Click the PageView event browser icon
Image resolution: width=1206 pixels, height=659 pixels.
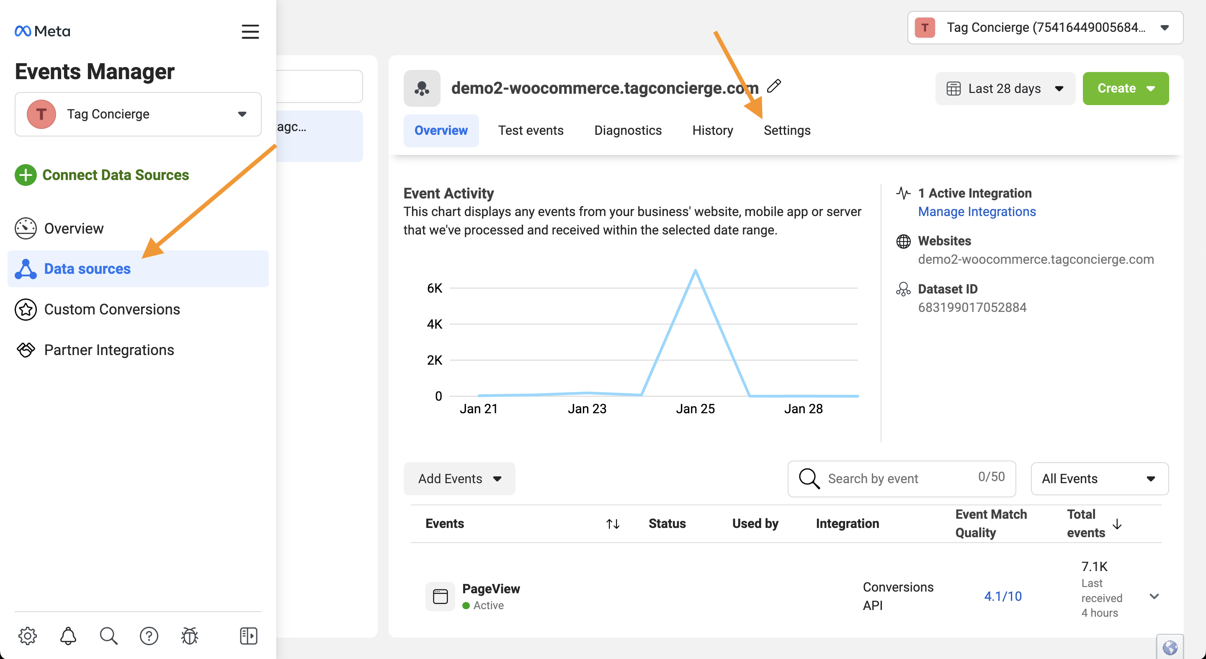pyautogui.click(x=440, y=596)
